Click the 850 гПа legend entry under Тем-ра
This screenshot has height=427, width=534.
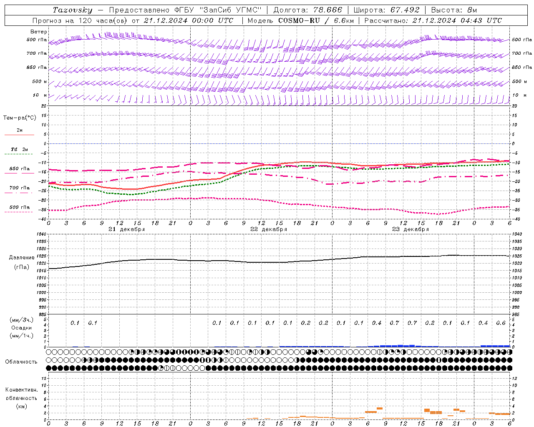[19, 169]
